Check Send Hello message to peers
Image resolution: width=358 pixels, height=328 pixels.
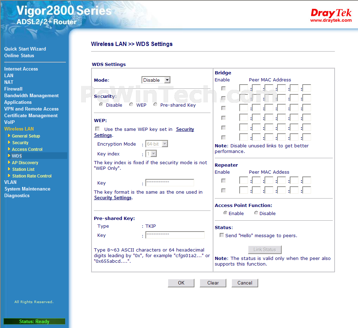(222, 235)
